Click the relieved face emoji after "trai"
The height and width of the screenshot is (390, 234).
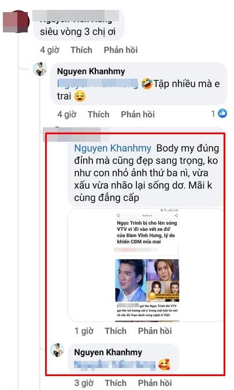click(80, 96)
